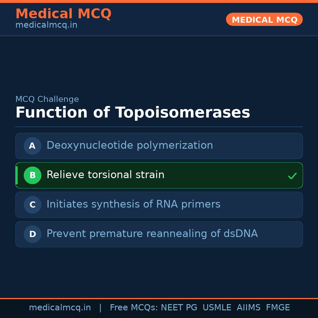Click the Function of Topoisomerases heading
This screenshot has height=318, width=318.
pos(132,112)
